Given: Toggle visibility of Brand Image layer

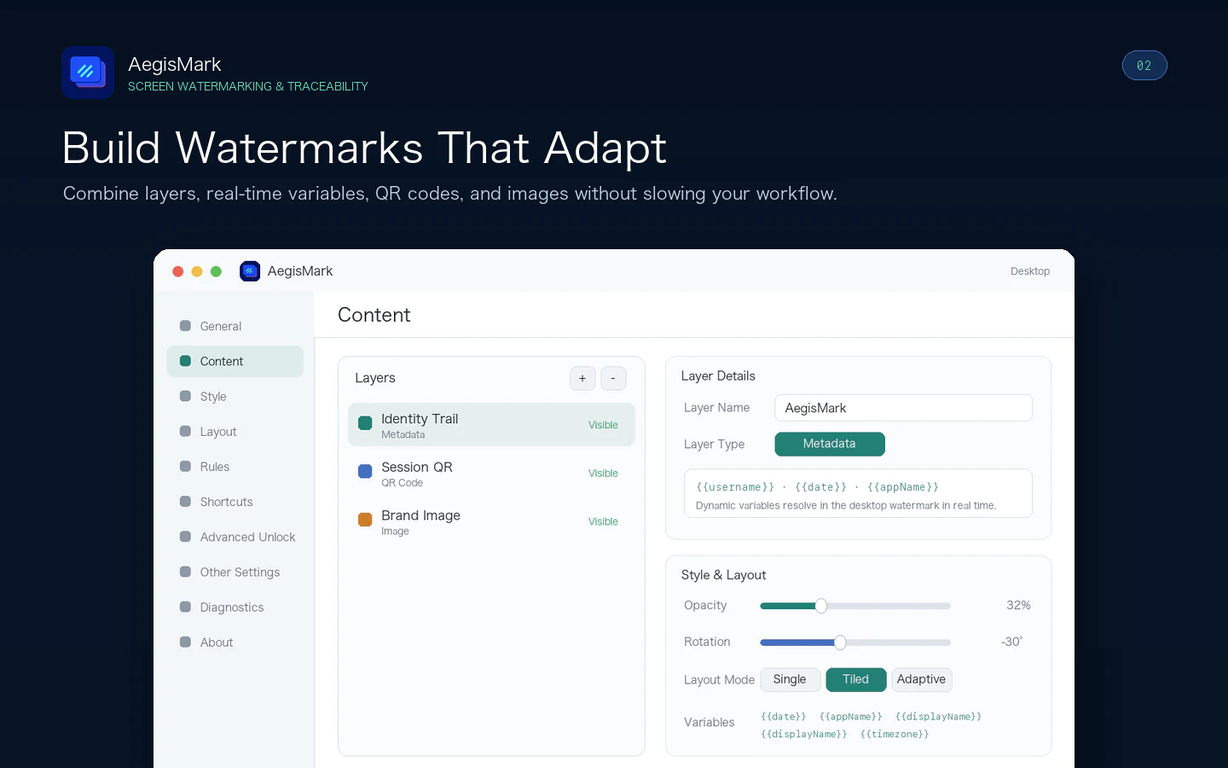Looking at the screenshot, I should pyautogui.click(x=603, y=521).
